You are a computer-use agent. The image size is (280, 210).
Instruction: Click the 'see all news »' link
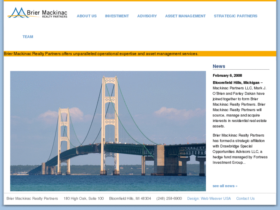click(x=225, y=186)
